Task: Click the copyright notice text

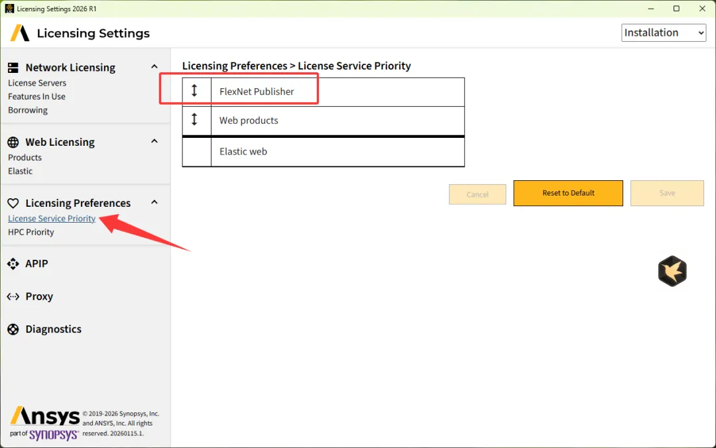Action: pyautogui.click(x=121, y=423)
